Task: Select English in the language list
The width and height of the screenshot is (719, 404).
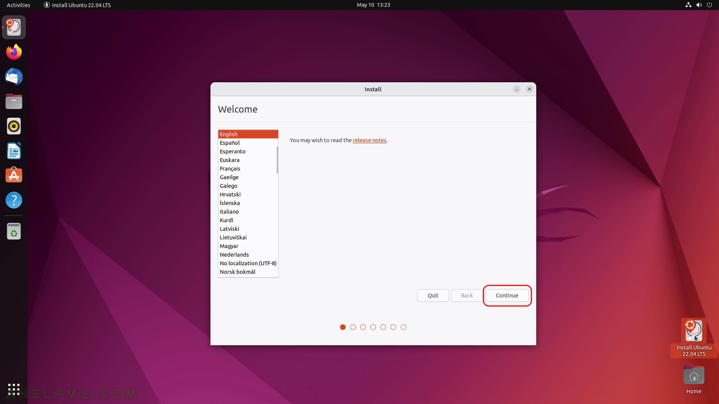Action: coord(248,134)
